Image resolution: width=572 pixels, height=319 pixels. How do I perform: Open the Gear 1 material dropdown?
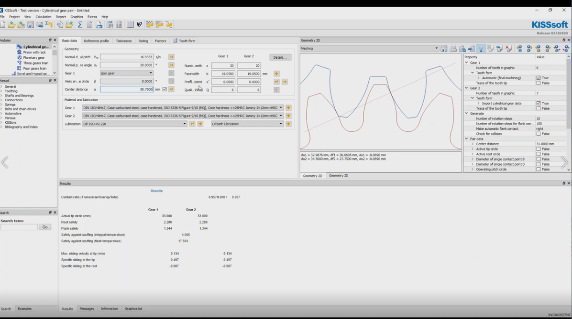pyautogui.click(x=183, y=108)
